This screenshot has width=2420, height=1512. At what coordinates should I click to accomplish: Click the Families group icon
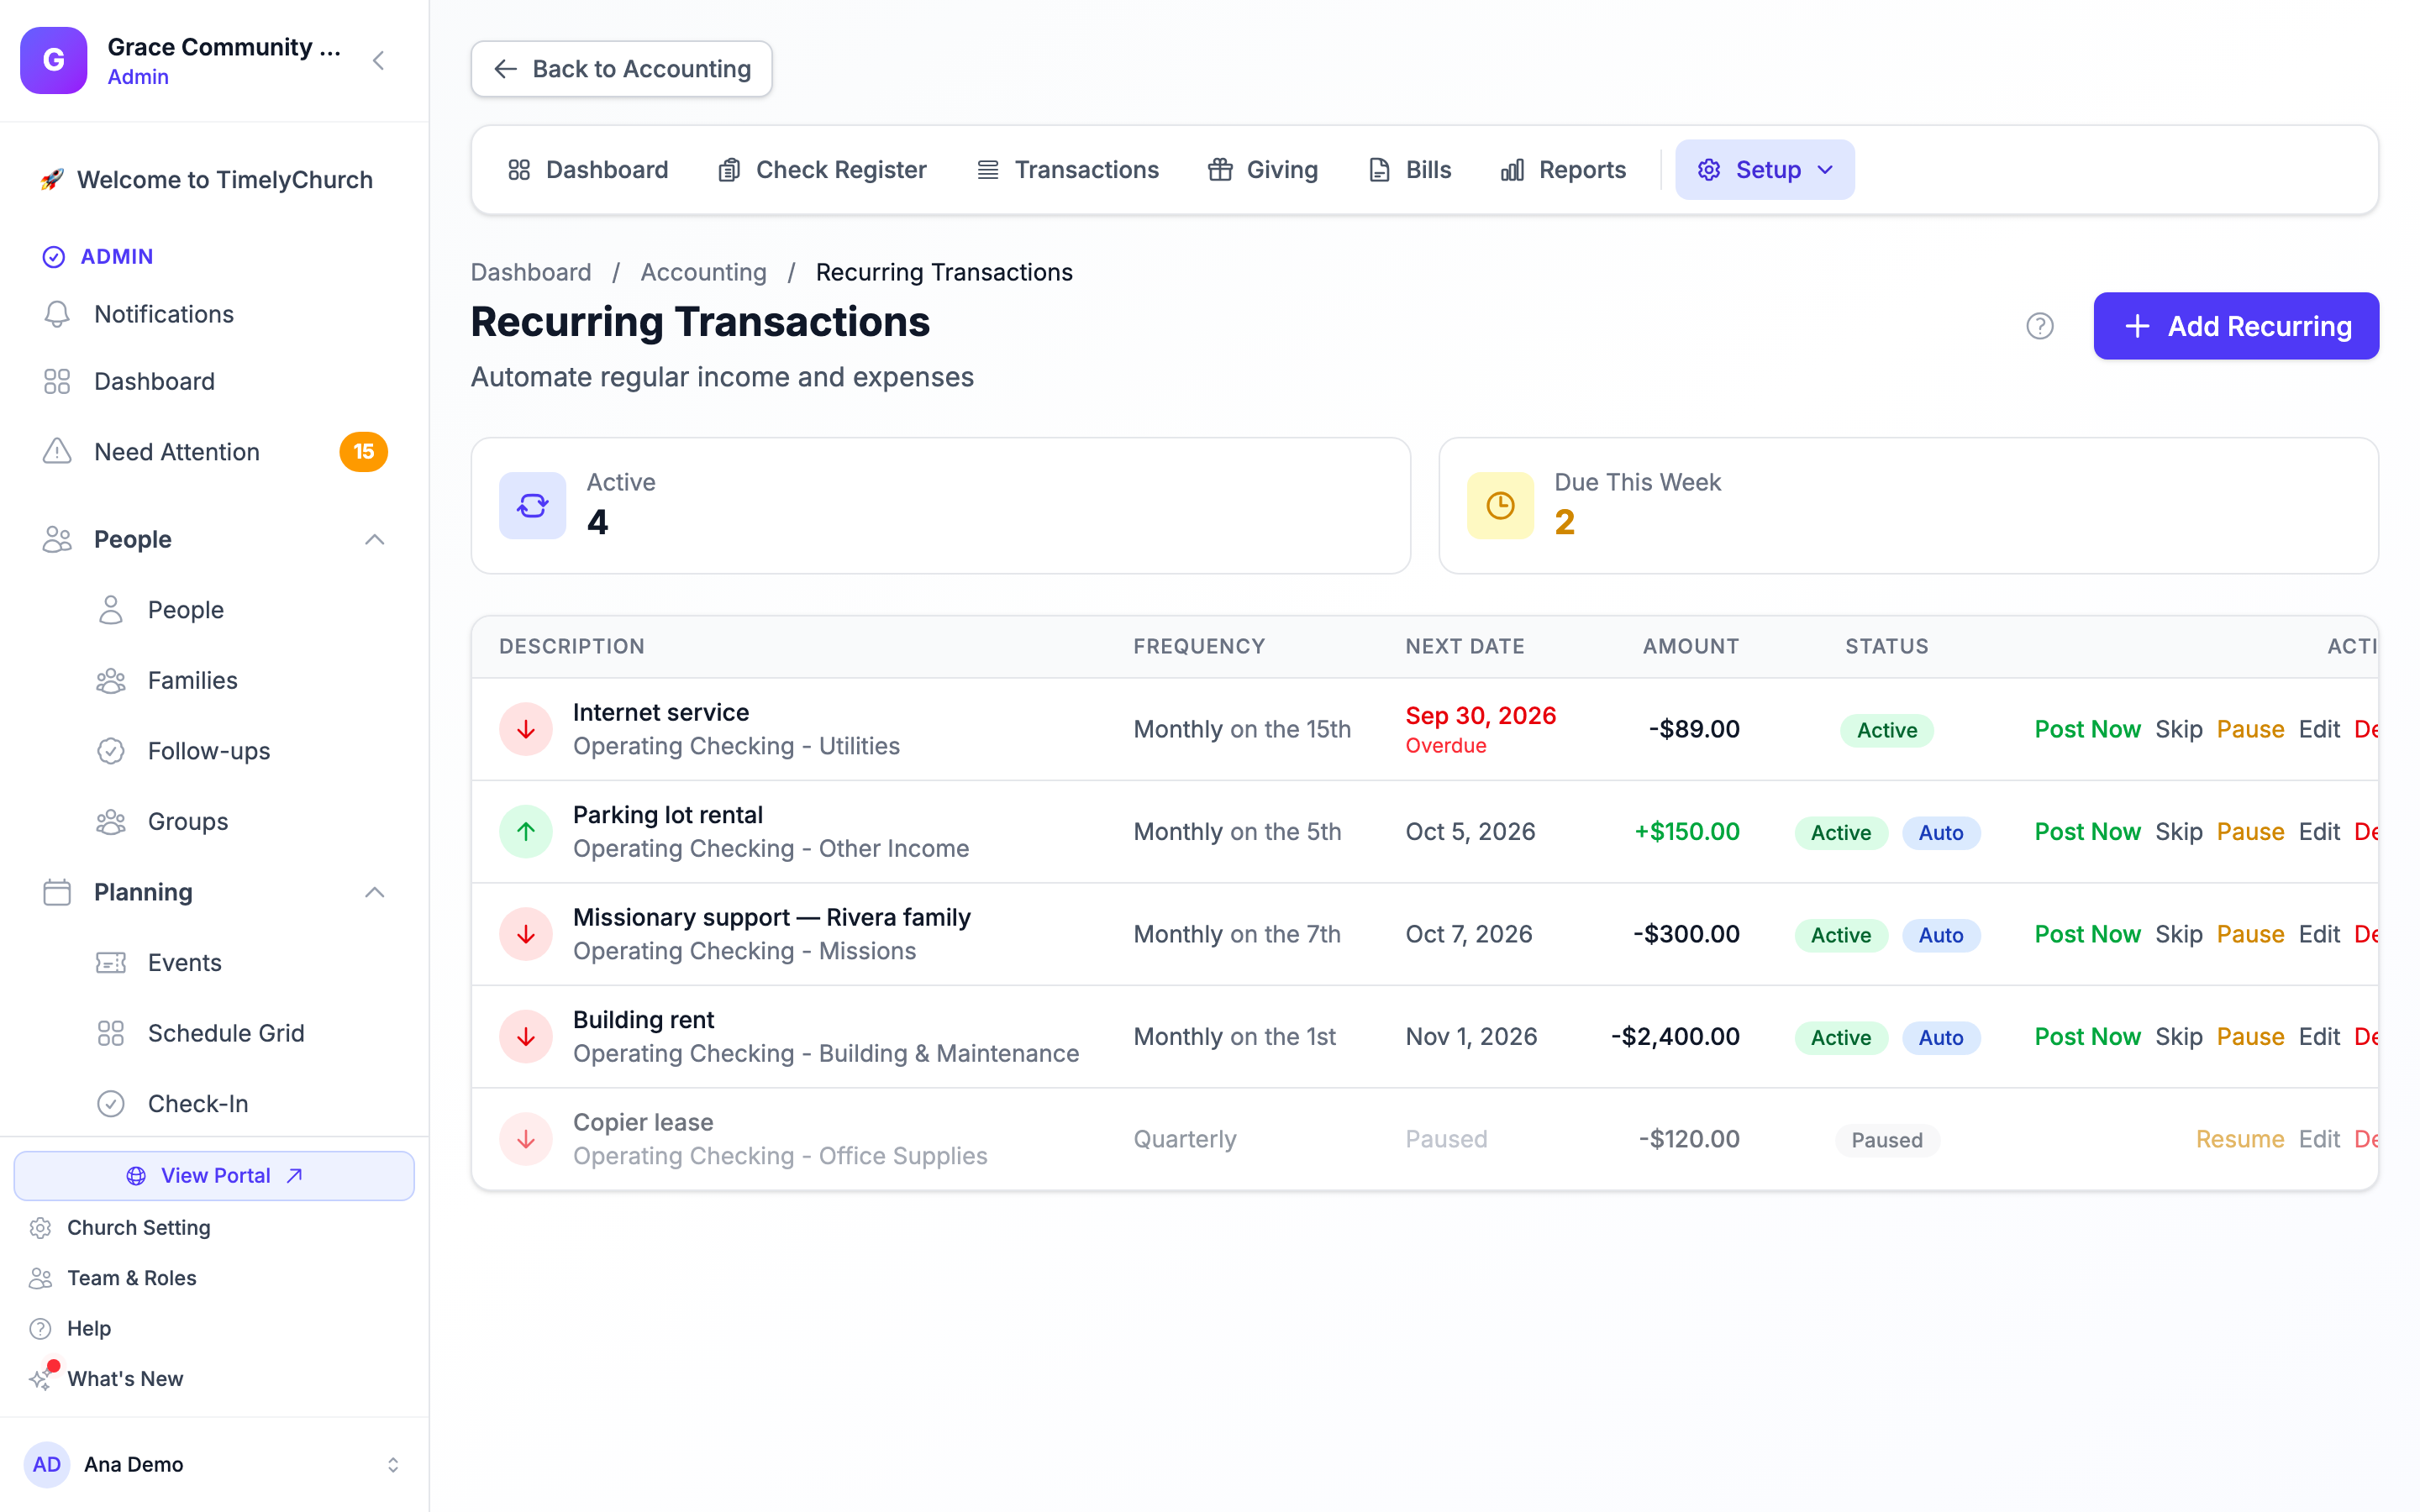click(x=111, y=680)
